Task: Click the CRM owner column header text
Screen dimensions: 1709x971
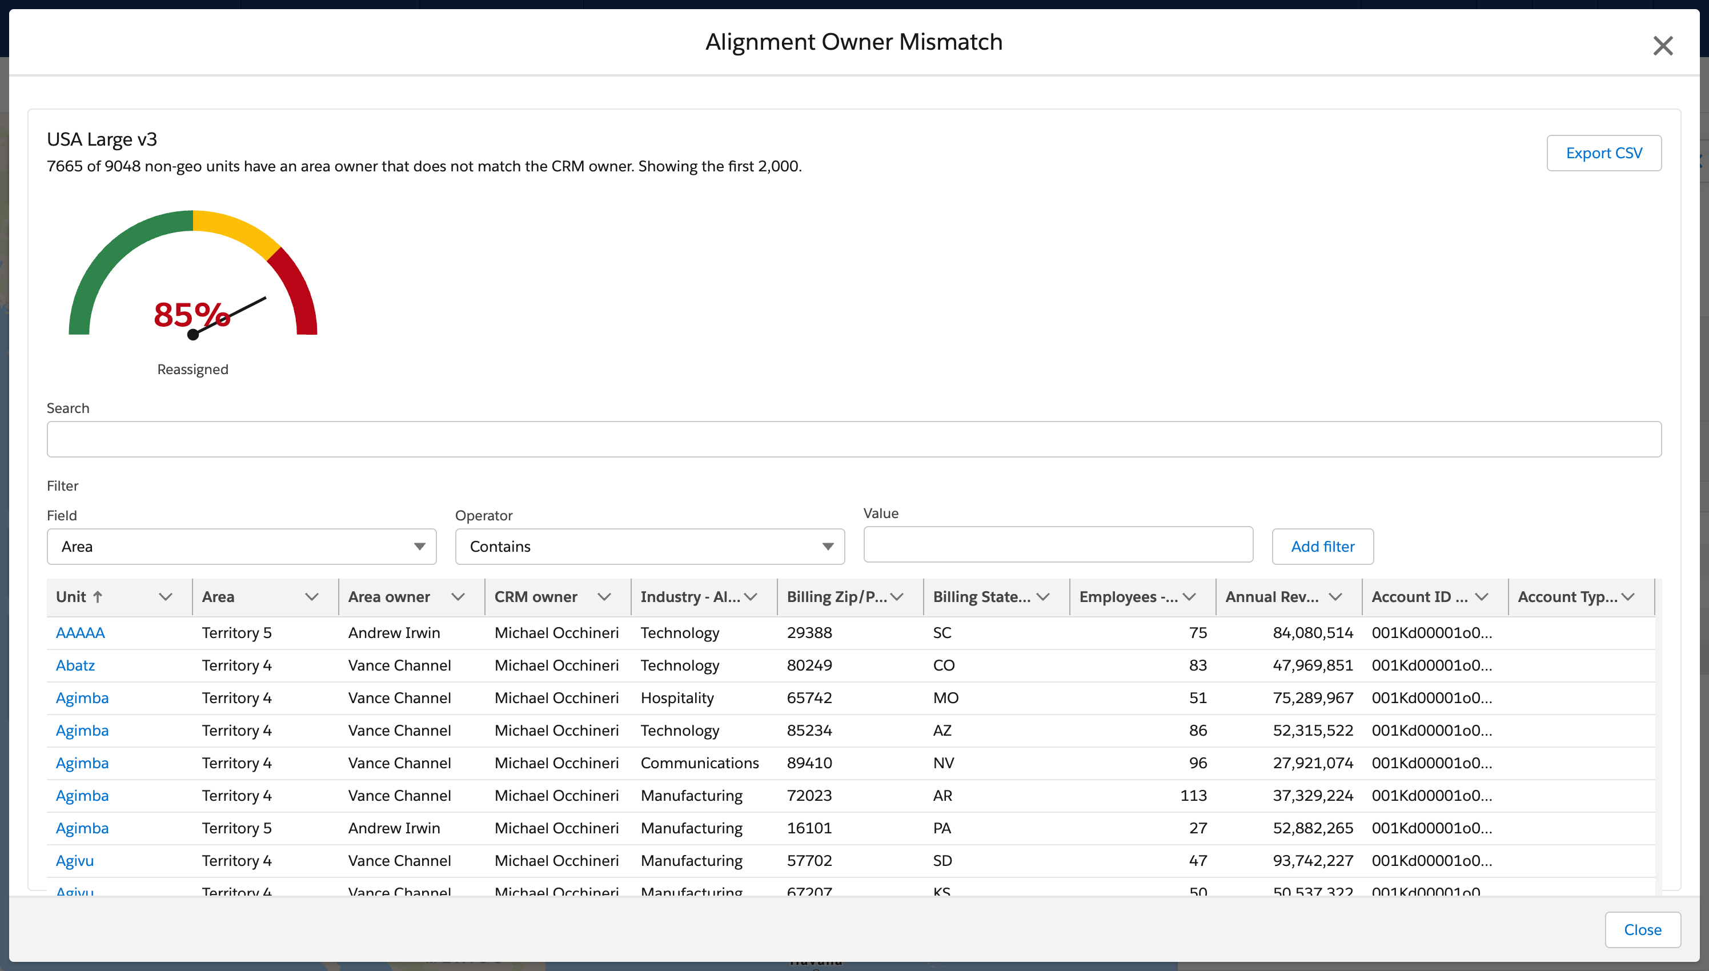Action: 535,597
